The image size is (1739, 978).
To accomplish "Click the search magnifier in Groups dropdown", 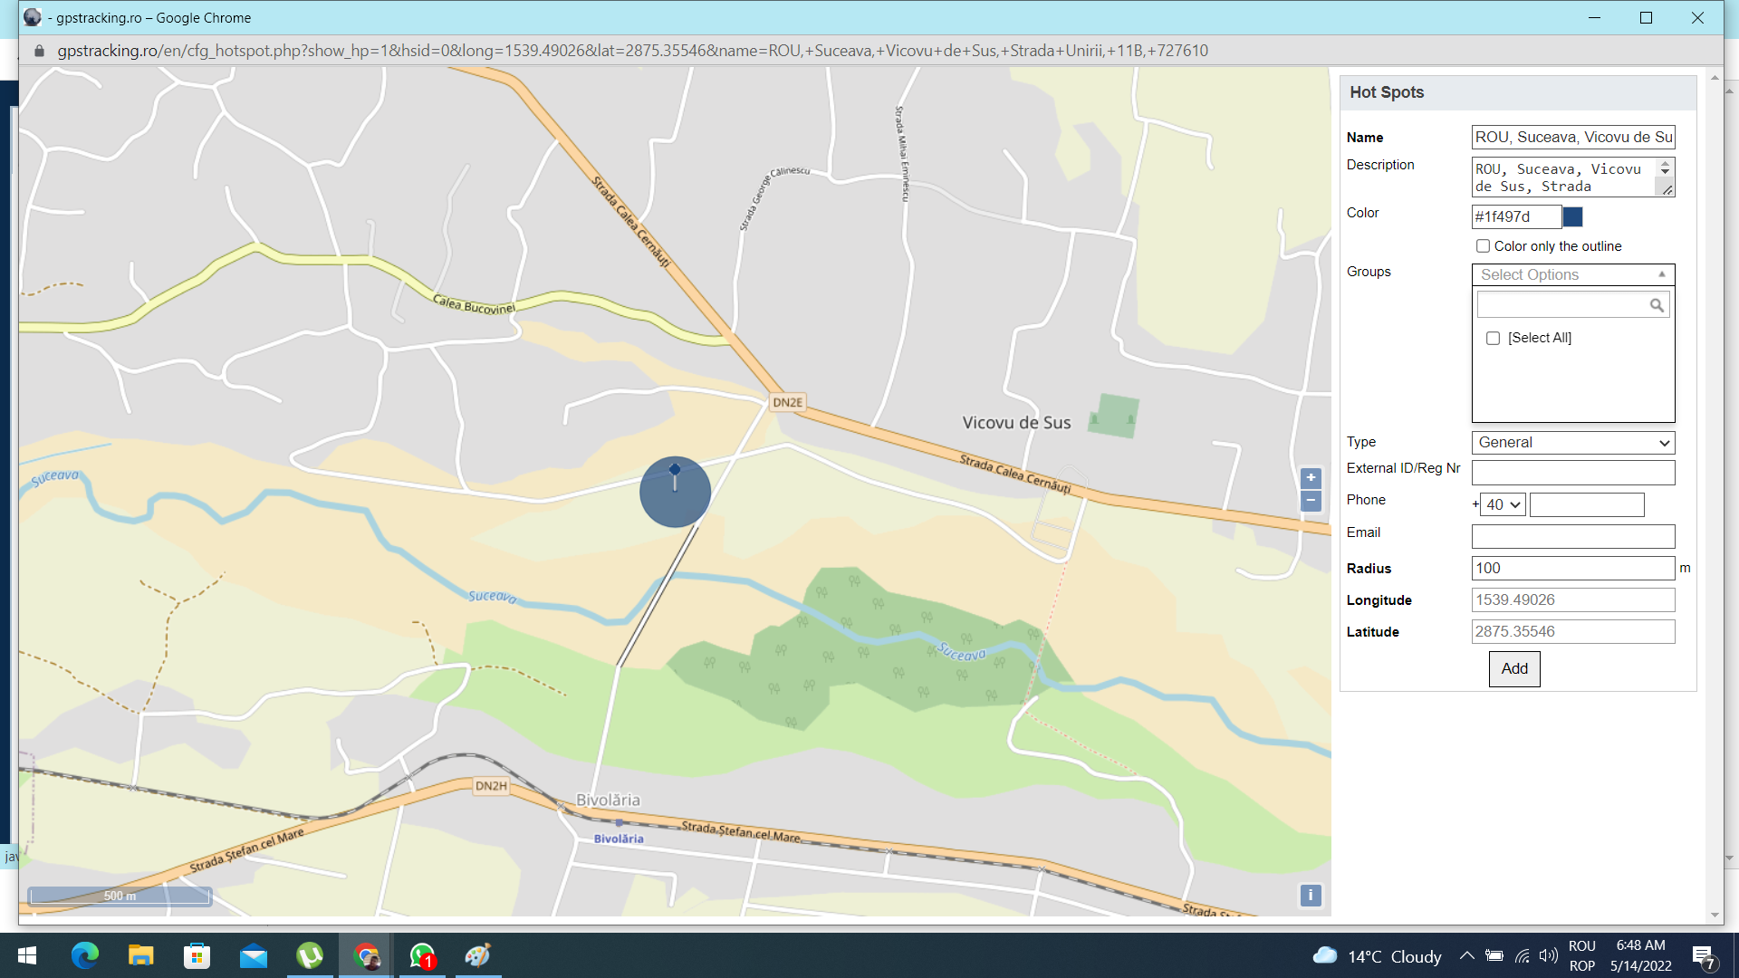I will pyautogui.click(x=1656, y=305).
